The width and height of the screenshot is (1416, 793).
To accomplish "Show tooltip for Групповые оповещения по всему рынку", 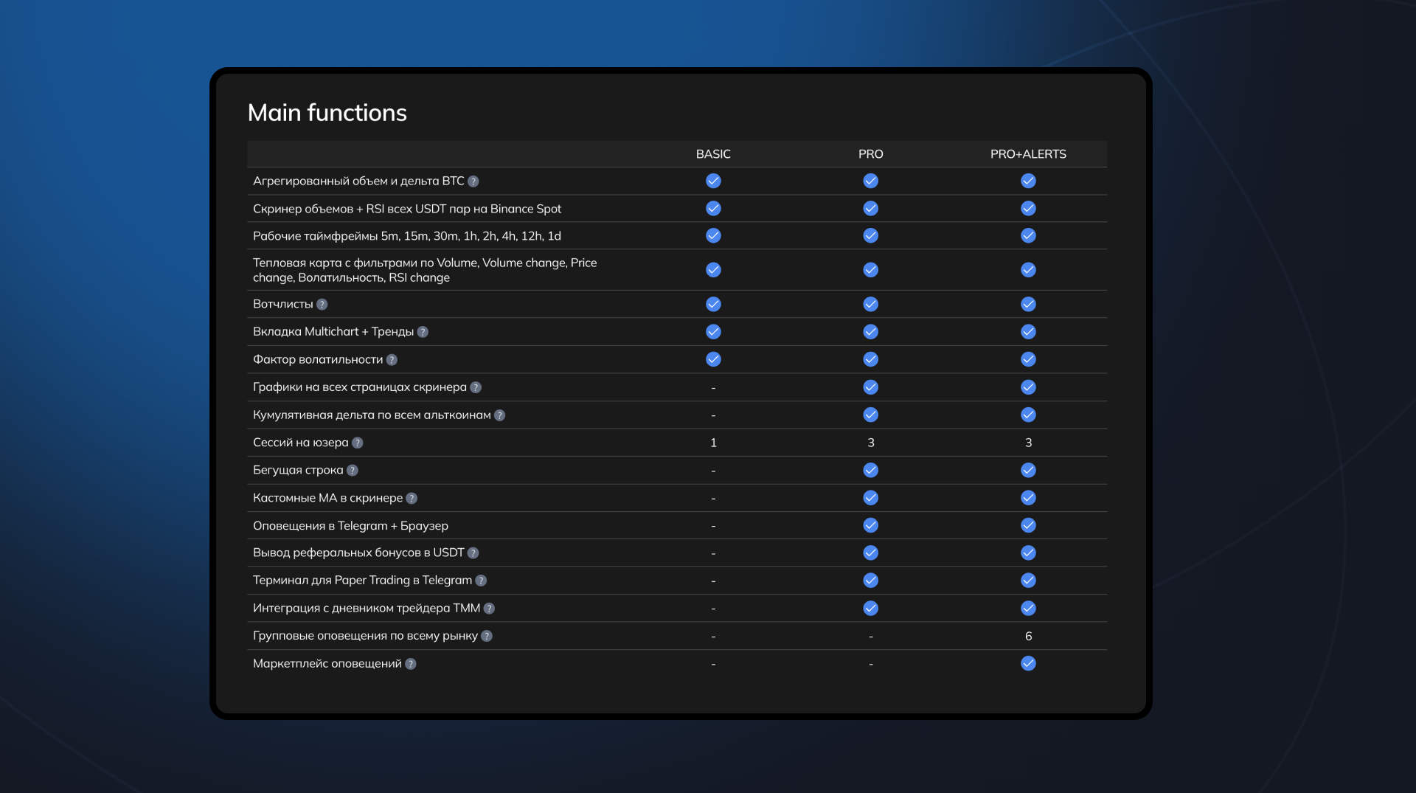I will (x=487, y=636).
